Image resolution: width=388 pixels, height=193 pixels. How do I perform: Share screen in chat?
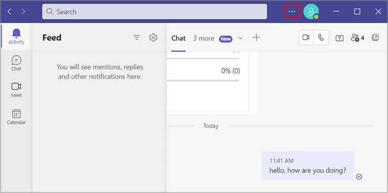click(339, 38)
